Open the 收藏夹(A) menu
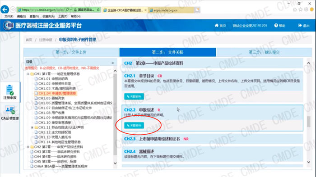This screenshot has width=316, height=177. 48,16
